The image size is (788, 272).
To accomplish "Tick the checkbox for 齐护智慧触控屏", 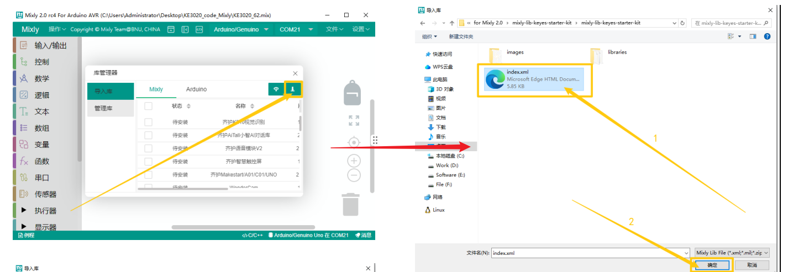I will [x=148, y=161].
